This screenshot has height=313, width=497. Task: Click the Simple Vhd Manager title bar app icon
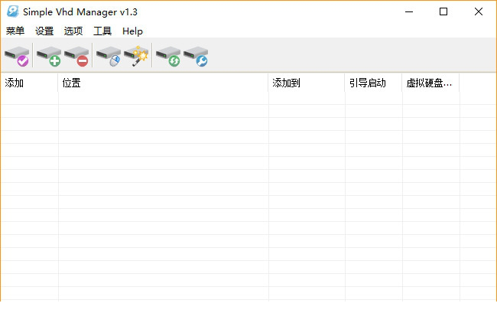(x=13, y=11)
